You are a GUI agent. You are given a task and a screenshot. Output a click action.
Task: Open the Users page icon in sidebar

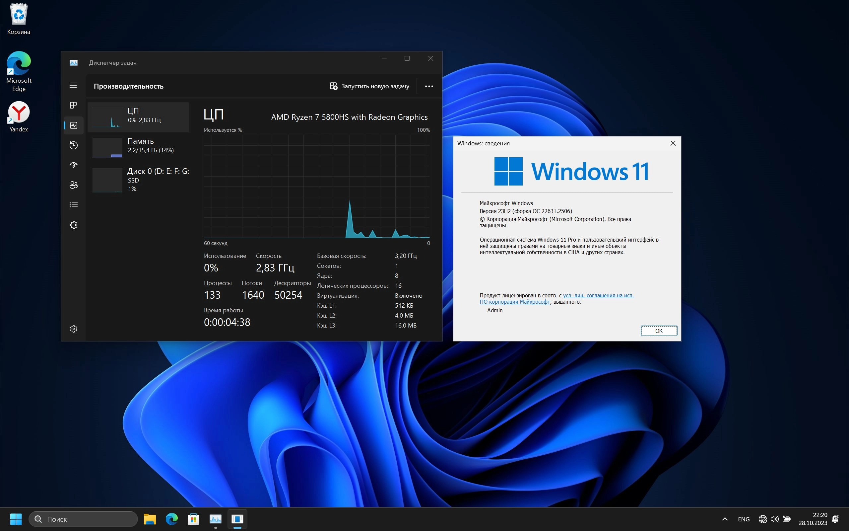[73, 185]
